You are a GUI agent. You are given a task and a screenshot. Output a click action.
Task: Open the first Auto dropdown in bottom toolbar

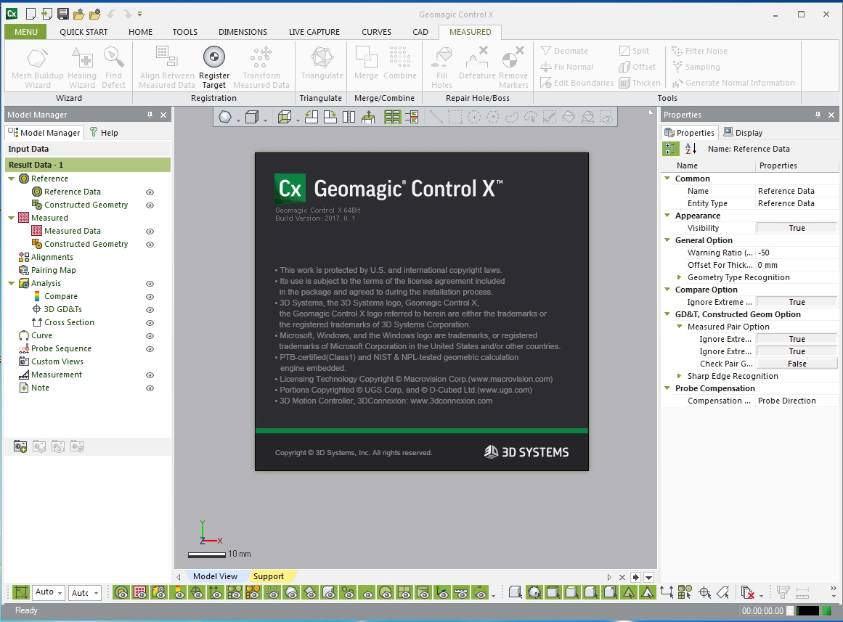[49, 592]
